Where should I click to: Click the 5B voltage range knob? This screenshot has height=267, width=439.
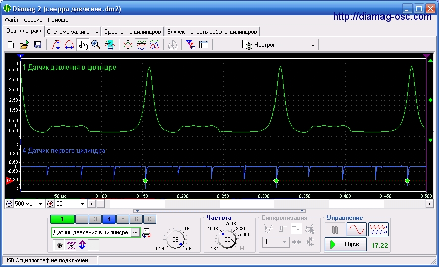coord(176,240)
